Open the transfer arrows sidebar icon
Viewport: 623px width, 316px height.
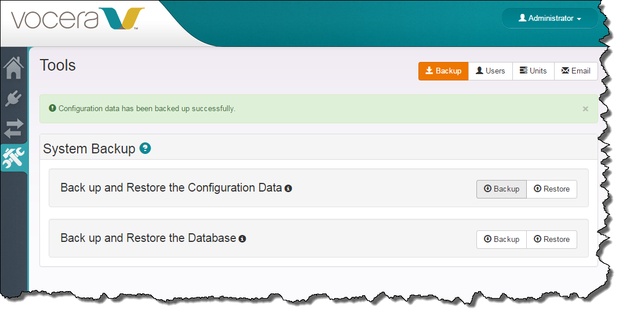click(x=13, y=128)
